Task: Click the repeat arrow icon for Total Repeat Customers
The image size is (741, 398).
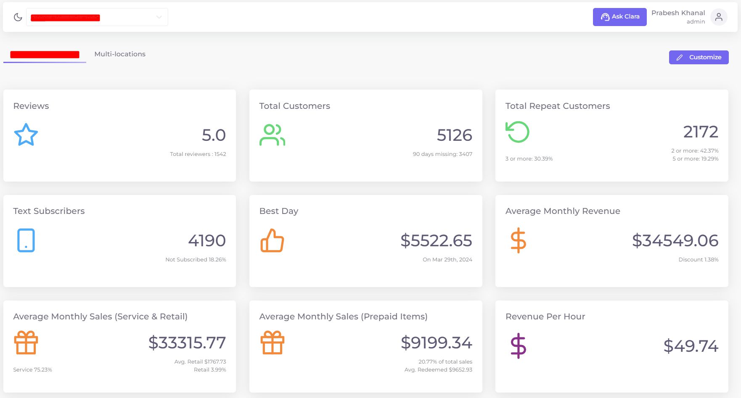Action: tap(517, 131)
